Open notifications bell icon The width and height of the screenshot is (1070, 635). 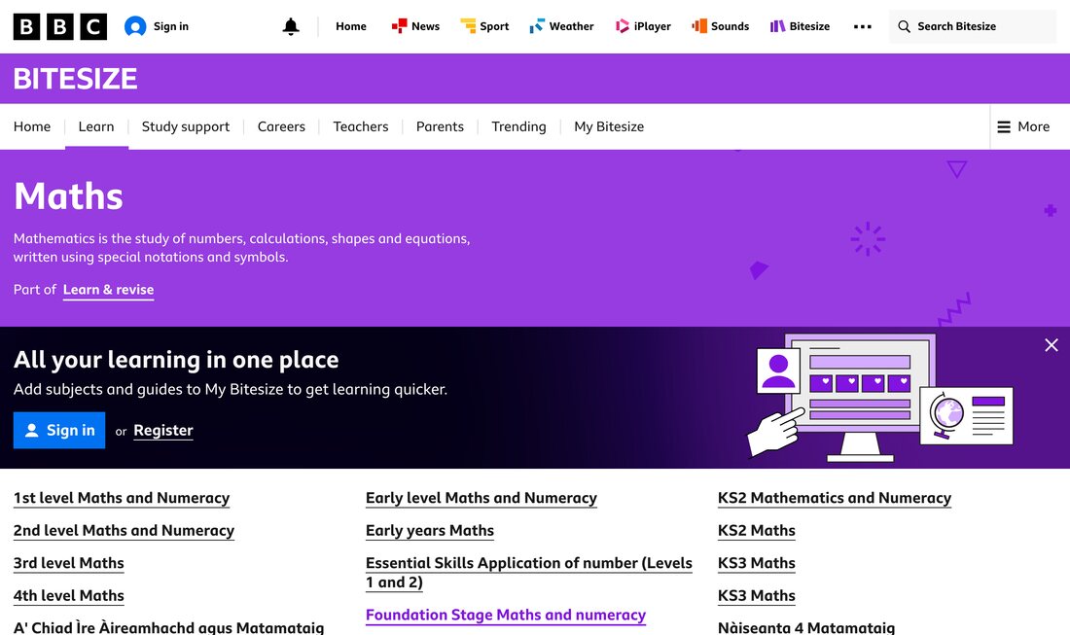coord(291,26)
